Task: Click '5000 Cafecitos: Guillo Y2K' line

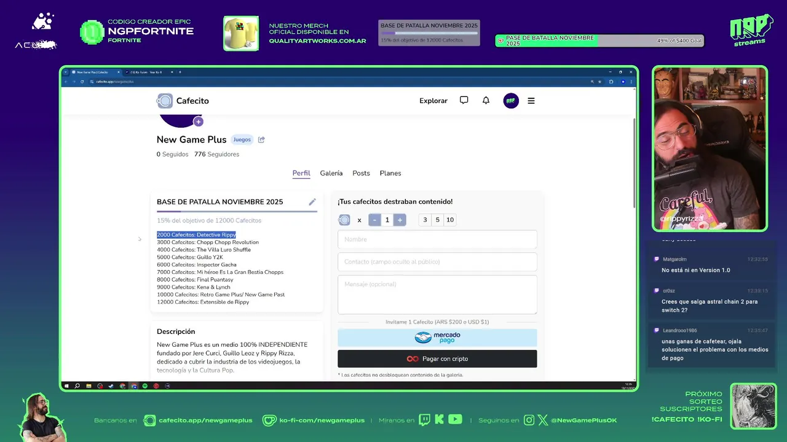Action: (189, 257)
